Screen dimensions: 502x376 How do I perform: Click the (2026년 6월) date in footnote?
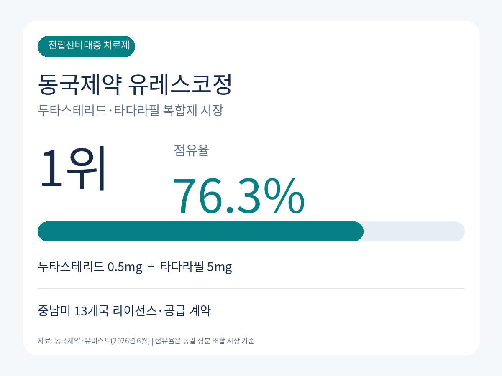pyautogui.click(x=130, y=340)
